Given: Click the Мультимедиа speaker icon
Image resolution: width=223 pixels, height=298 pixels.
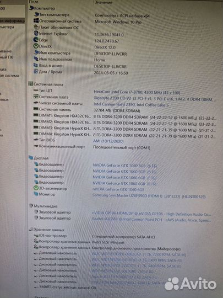Looking at the screenshot, I should point(31,206).
